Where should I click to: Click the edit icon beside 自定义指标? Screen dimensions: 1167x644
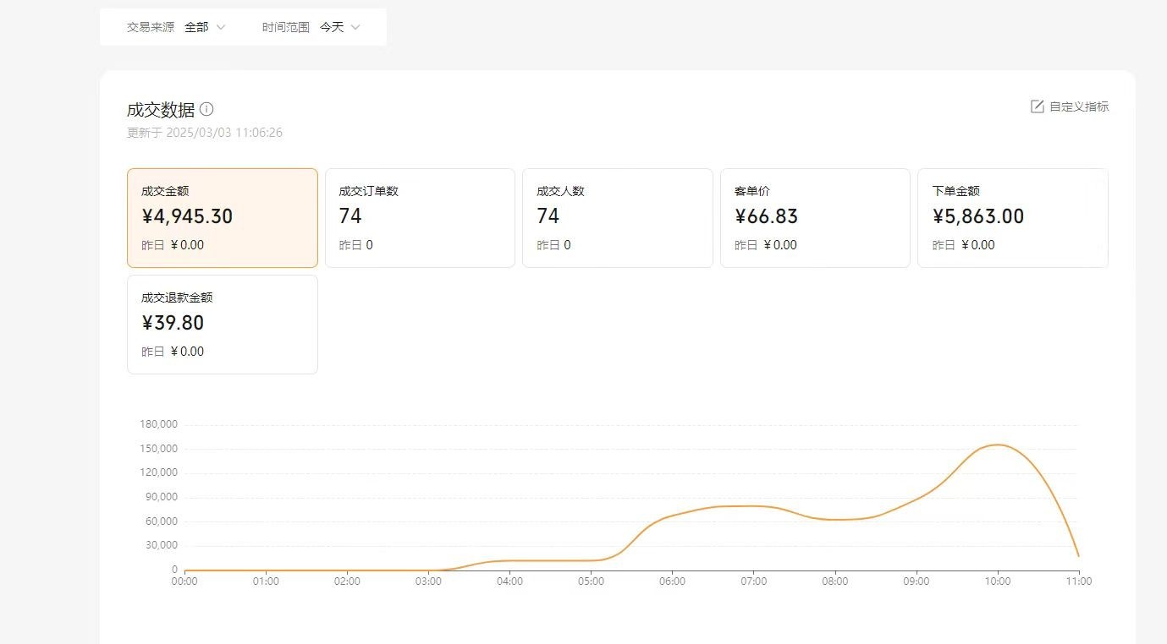[x=1037, y=106]
